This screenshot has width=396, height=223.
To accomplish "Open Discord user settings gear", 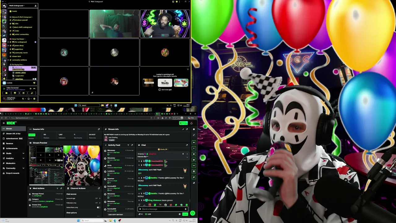I will click(34, 99).
